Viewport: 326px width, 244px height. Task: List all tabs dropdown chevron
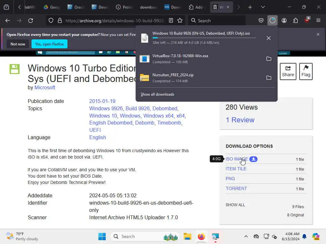coord(263,7)
